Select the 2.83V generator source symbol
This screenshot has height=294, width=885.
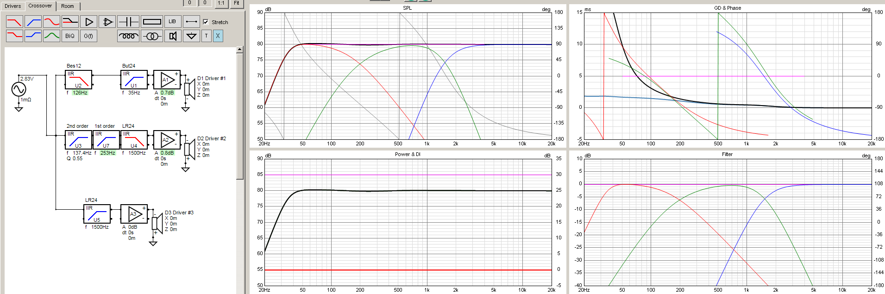click(19, 88)
